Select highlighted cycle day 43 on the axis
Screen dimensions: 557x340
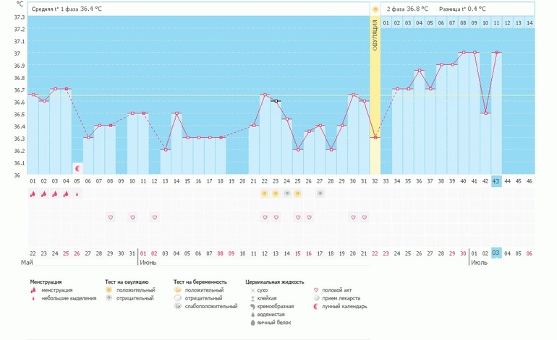pyautogui.click(x=496, y=181)
